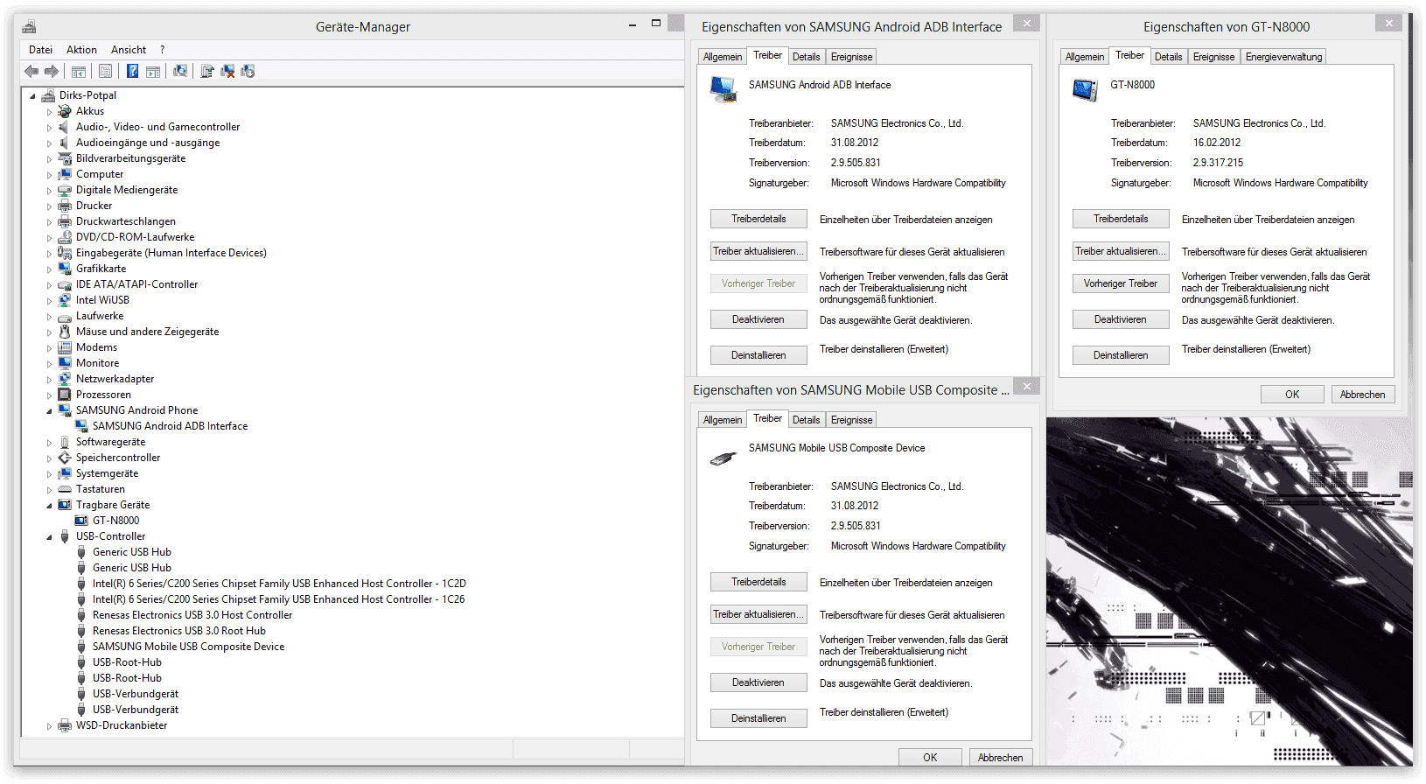Open Ereignisse tab in USB Composite dialog

851,420
